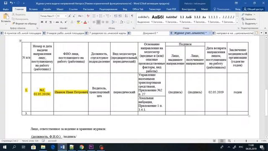Toggle bold (Ж) formatting
The width and height of the screenshot is (268, 151).
coord(42,22)
